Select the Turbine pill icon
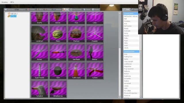This screenshot has width=184, height=103. coord(95,71)
